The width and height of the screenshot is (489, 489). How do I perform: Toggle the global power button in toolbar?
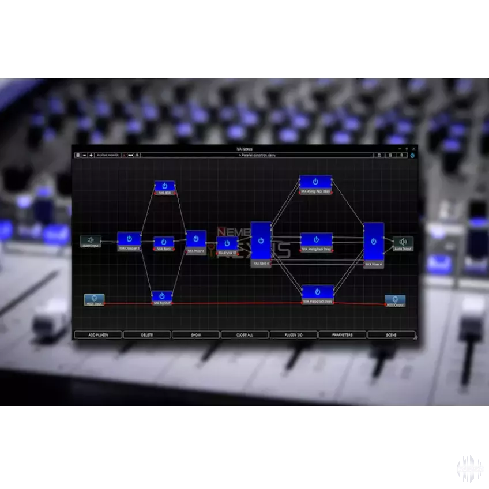pyautogui.click(x=412, y=155)
